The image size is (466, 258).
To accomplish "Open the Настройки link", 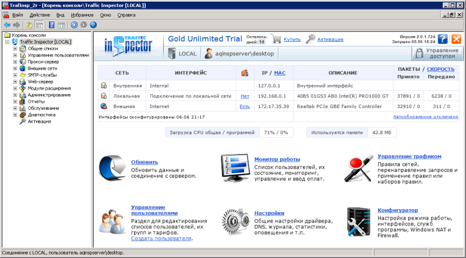I will 269,213.
